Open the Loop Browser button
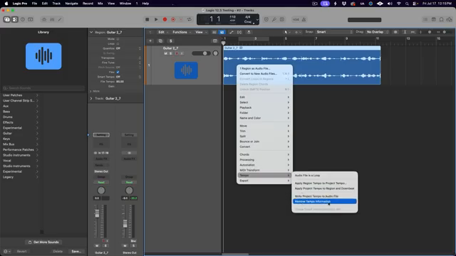456x256 pixels. [x=442, y=19]
